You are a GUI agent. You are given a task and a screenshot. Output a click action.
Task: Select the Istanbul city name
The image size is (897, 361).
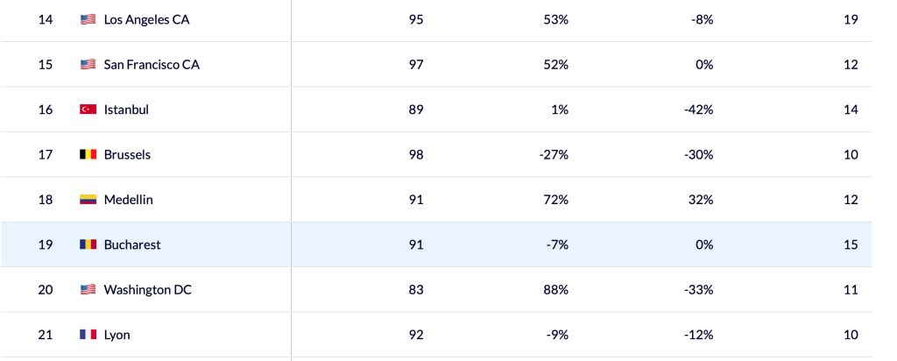pyautogui.click(x=124, y=110)
